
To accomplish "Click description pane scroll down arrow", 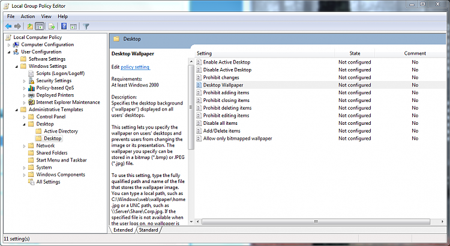I will tap(191, 221).
